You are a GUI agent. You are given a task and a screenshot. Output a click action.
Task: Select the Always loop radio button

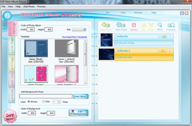coord(29,101)
